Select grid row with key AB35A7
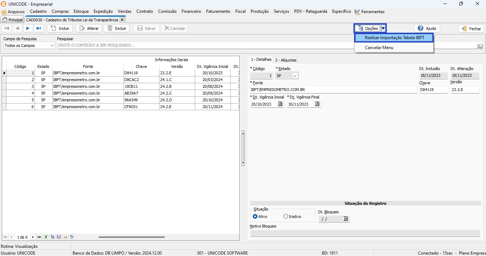486x256 pixels. click(x=141, y=93)
